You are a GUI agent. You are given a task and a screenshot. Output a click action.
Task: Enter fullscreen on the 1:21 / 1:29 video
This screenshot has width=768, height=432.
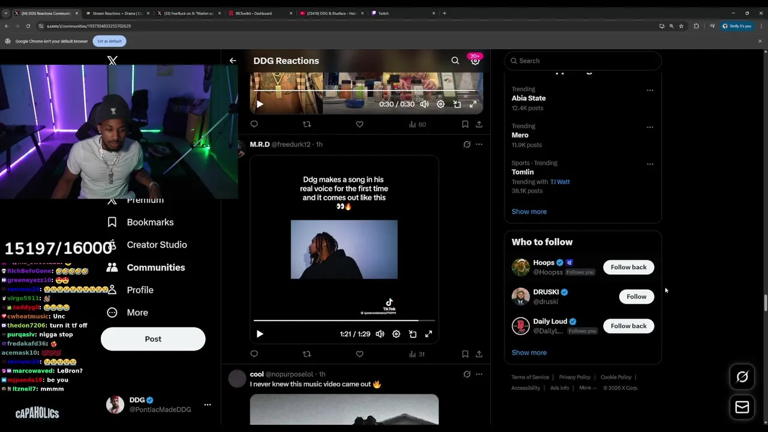click(x=428, y=334)
